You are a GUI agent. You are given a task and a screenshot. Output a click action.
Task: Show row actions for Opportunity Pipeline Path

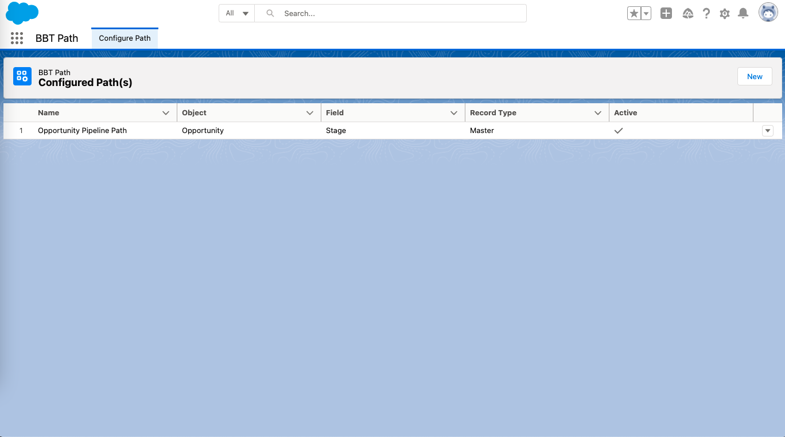[767, 131]
